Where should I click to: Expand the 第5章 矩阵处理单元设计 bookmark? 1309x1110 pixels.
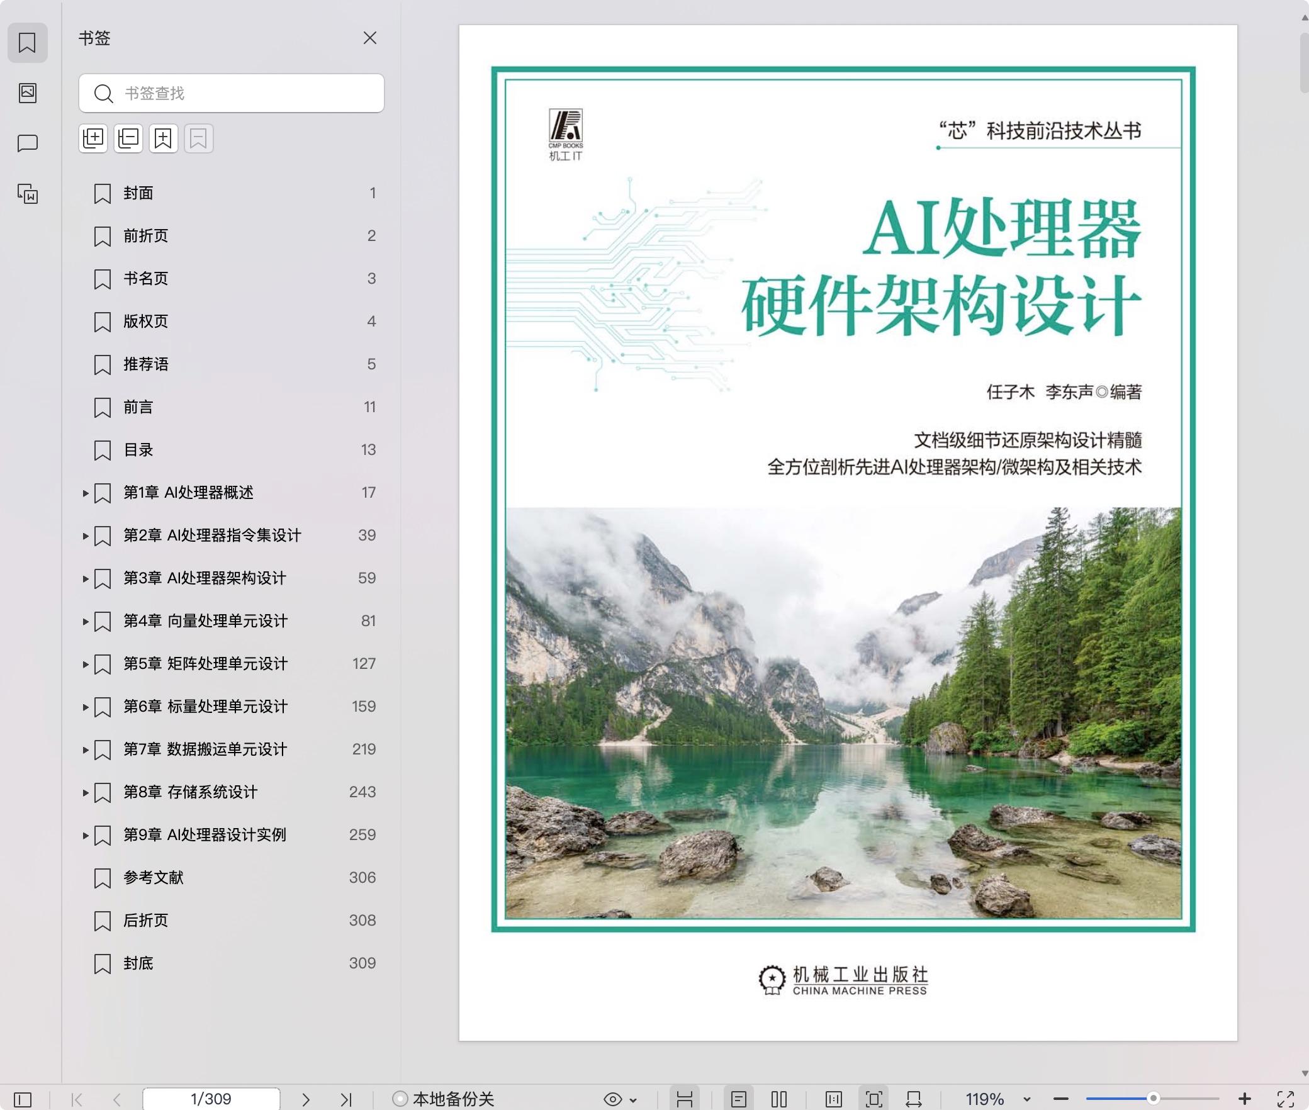[86, 664]
